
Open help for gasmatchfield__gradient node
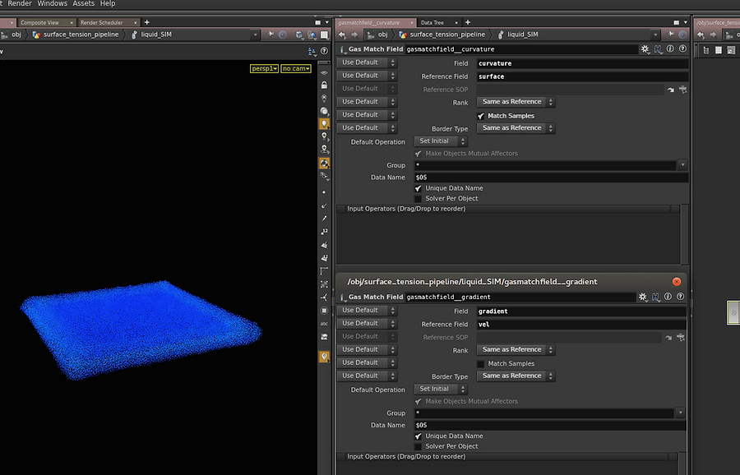(680, 296)
